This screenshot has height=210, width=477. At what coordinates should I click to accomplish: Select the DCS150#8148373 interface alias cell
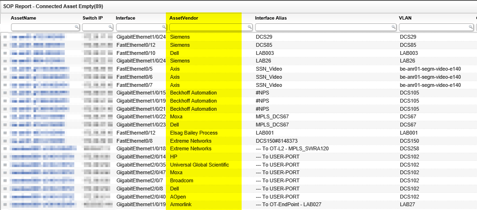coord(278,141)
